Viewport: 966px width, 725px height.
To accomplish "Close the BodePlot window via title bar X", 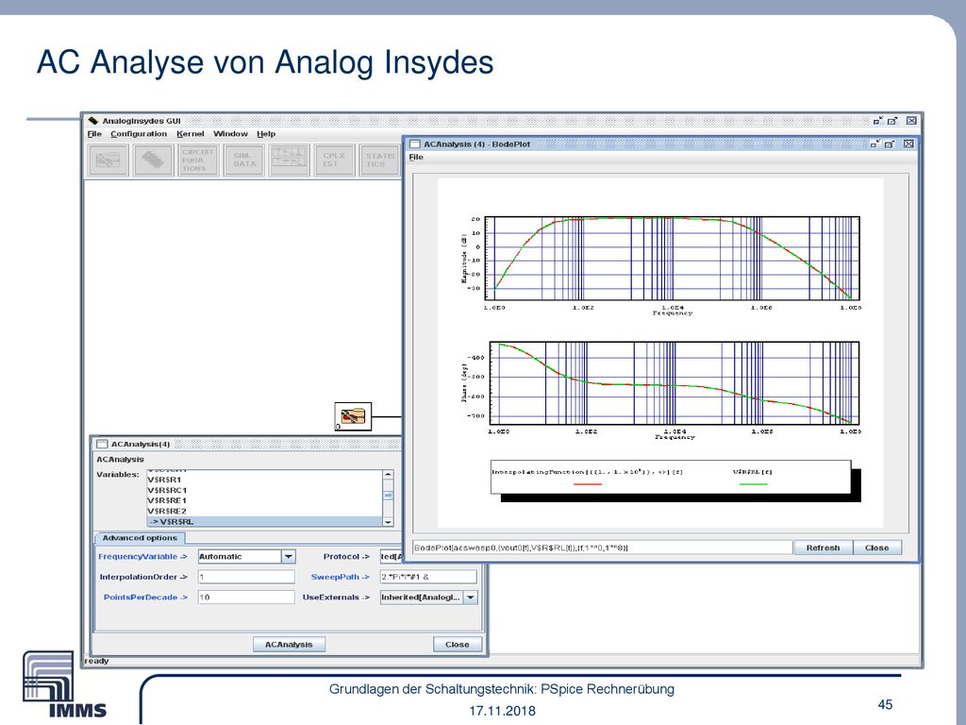I will 908,144.
